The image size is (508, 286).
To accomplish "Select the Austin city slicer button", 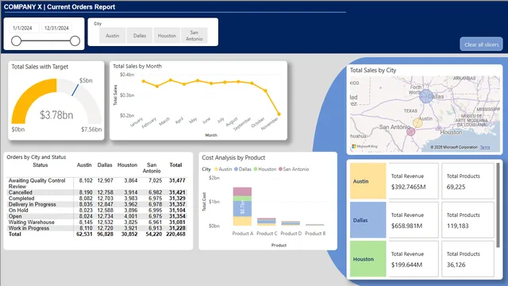I will pyautogui.click(x=113, y=36).
